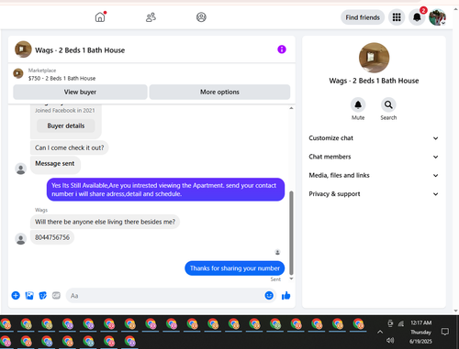Open the Notifications bell
This screenshot has height=349, width=459.
tap(417, 17)
